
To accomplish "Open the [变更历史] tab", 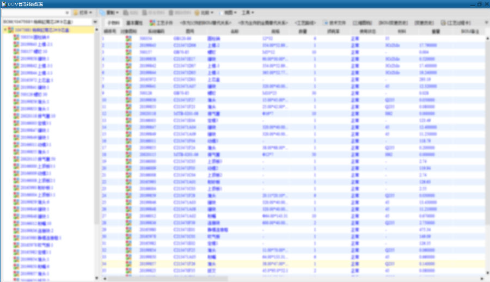I will [x=424, y=23].
